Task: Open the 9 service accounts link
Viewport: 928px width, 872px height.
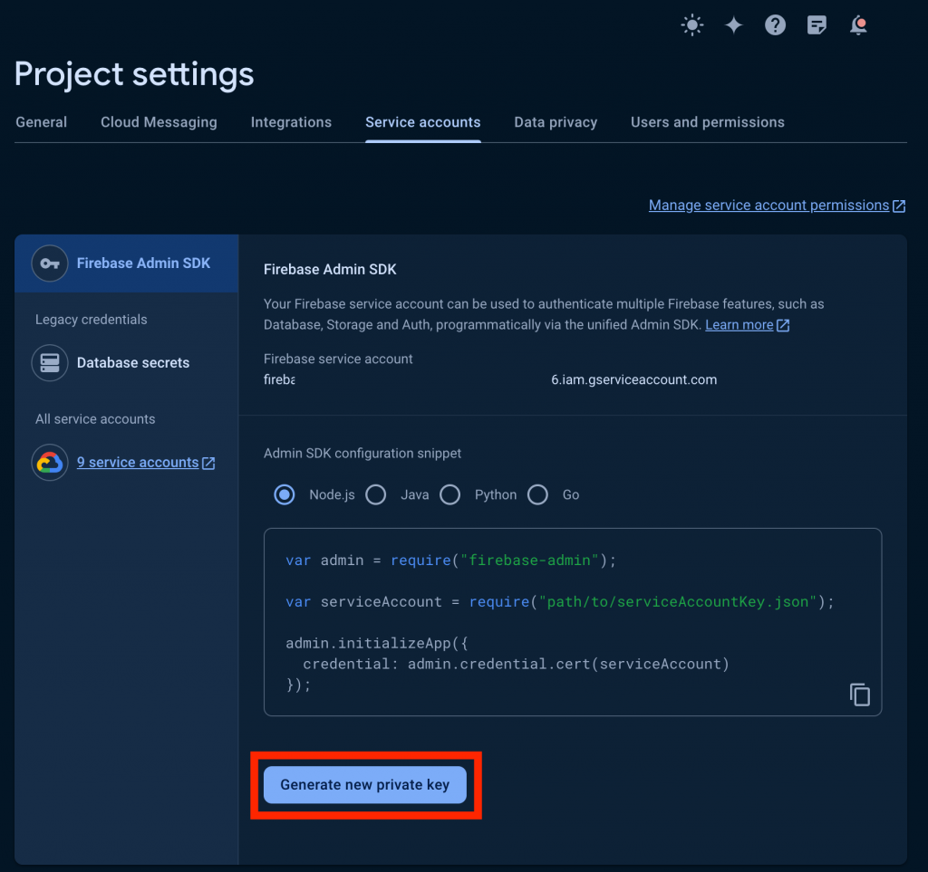Action: point(138,463)
